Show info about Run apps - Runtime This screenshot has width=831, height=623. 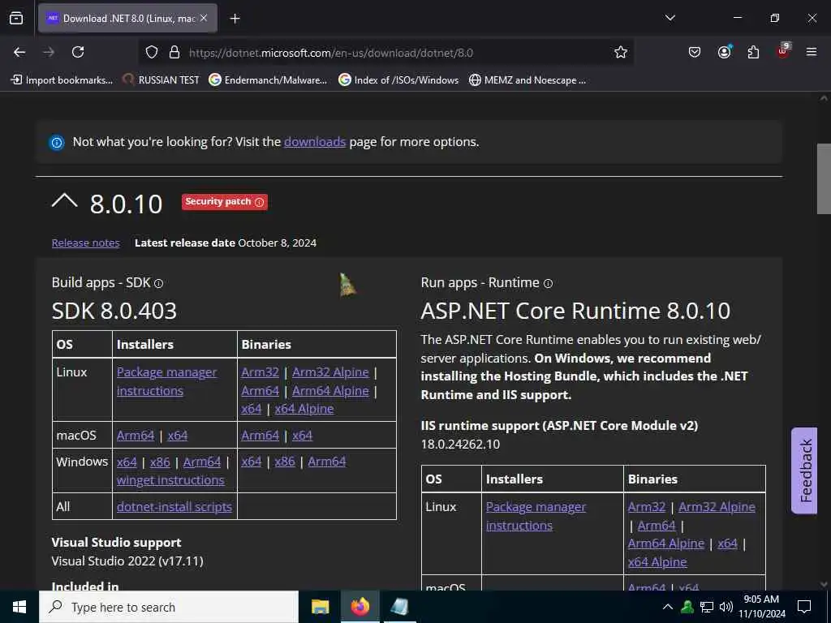[x=548, y=283]
